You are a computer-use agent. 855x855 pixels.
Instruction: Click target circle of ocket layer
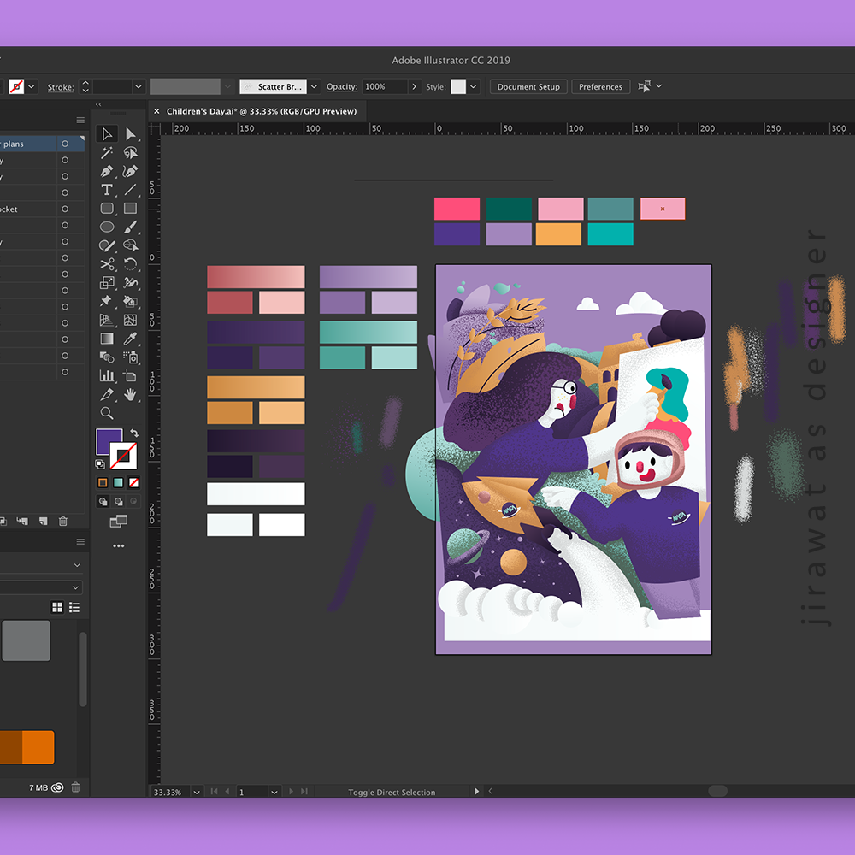click(x=65, y=209)
